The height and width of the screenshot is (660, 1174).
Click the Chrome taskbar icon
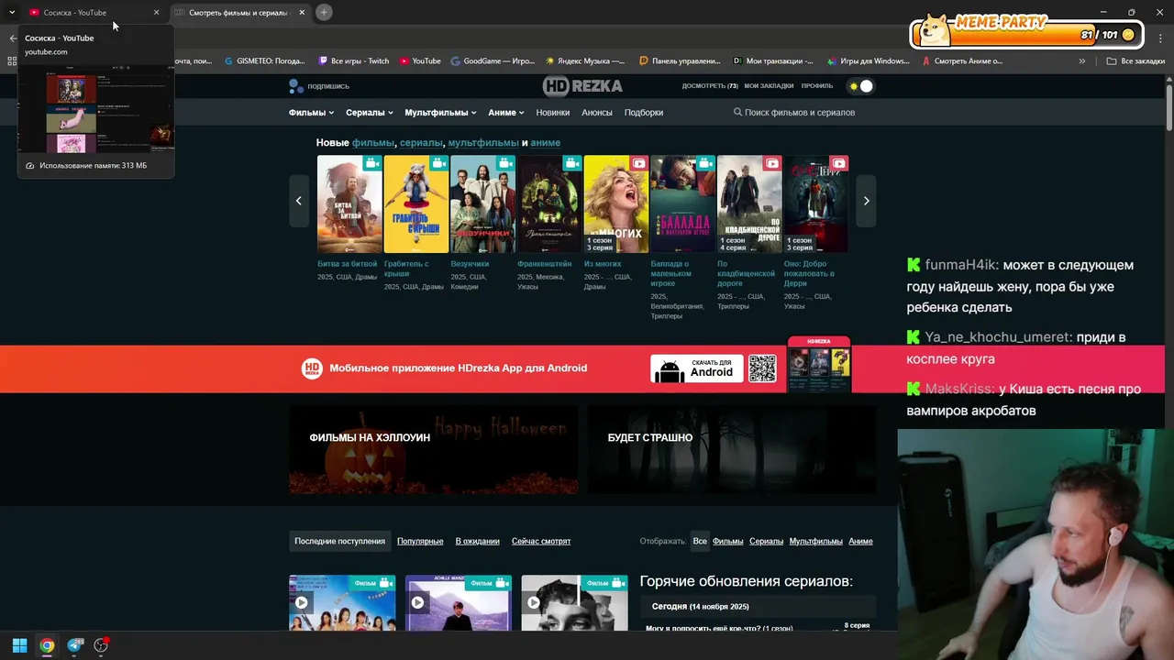click(47, 645)
